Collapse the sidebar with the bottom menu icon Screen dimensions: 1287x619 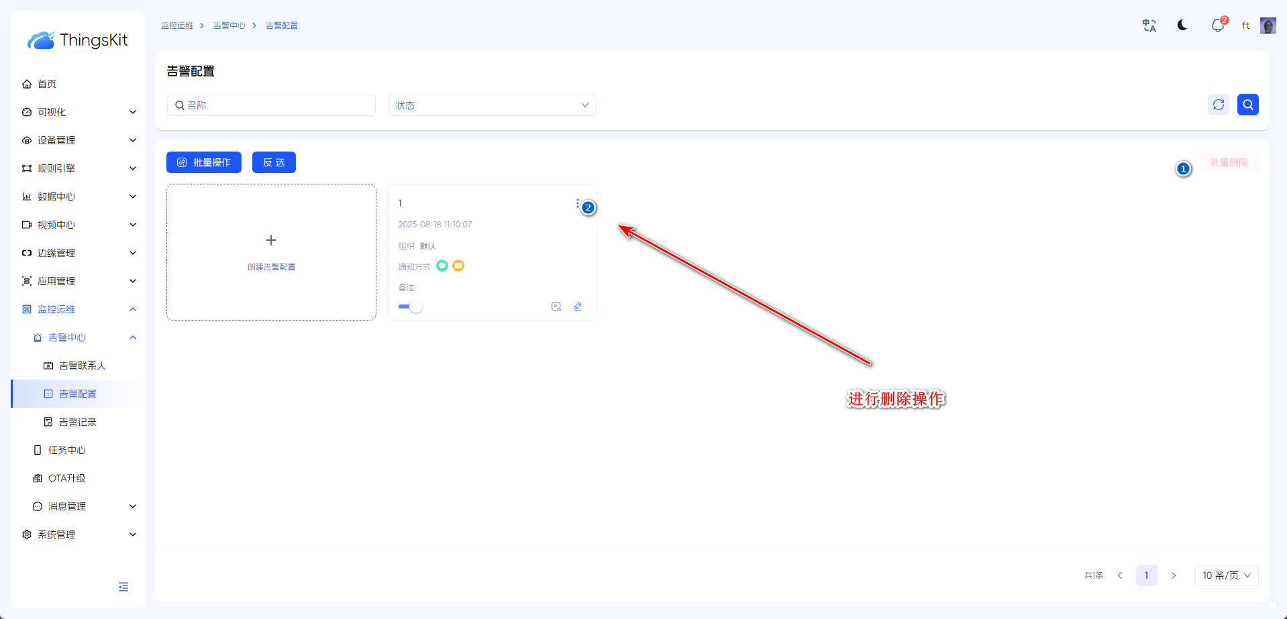(x=123, y=587)
